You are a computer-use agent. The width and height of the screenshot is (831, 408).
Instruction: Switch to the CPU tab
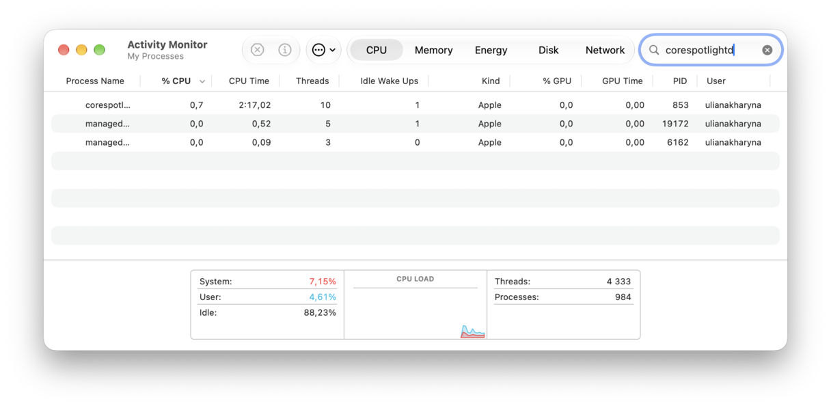(377, 50)
